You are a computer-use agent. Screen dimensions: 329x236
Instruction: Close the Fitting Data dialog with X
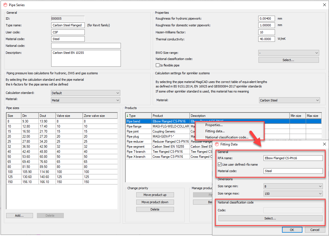point(325,144)
